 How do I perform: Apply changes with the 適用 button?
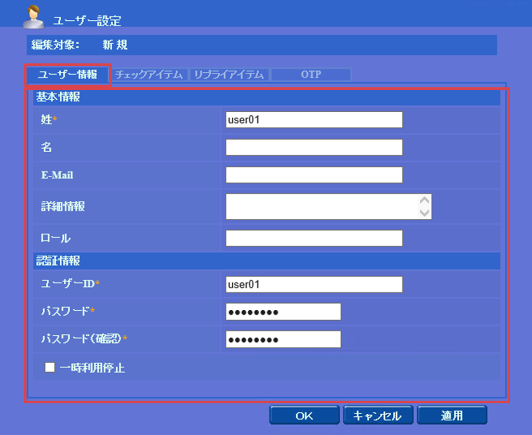(451, 416)
